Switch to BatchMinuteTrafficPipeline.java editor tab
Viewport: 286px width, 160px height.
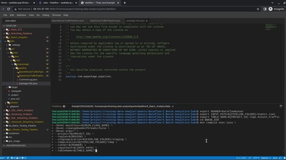click(x=68, y=21)
